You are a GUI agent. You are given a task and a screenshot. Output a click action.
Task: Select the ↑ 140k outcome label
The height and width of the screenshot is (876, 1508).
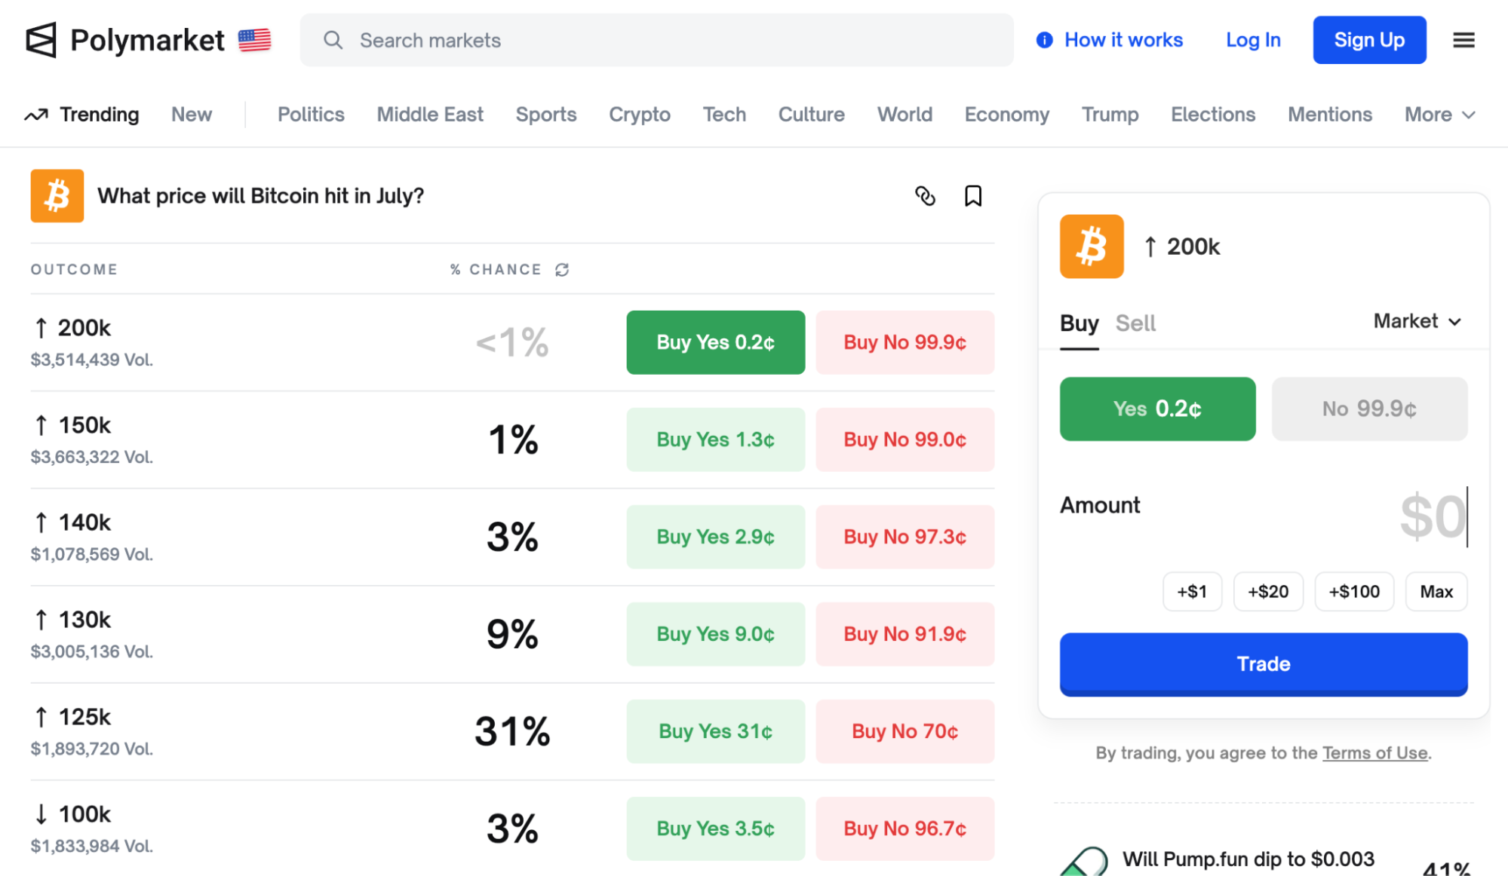click(x=72, y=522)
